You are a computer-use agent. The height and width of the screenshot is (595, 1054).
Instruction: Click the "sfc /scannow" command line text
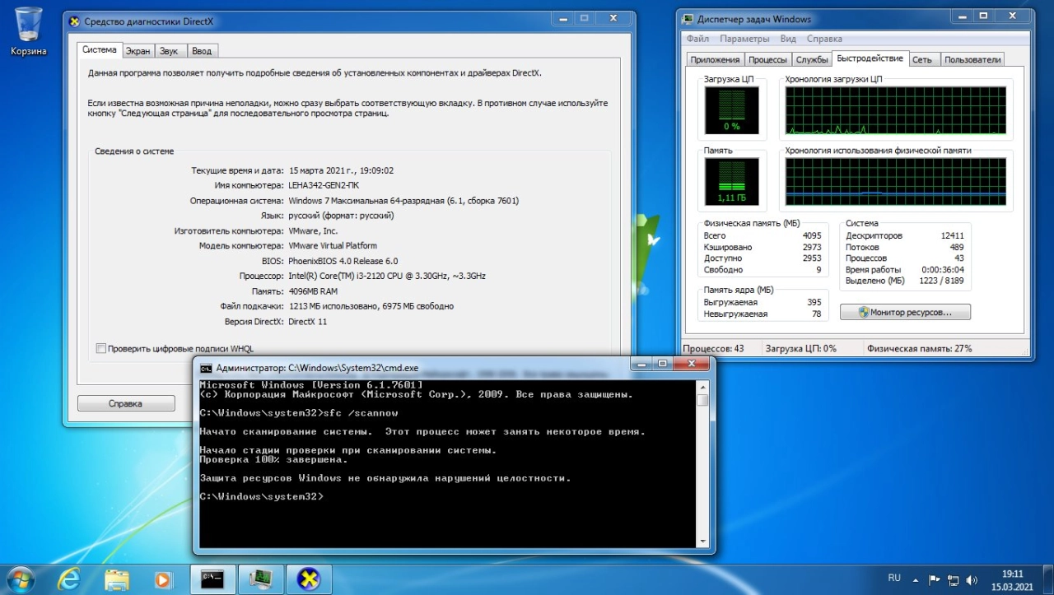359,413
